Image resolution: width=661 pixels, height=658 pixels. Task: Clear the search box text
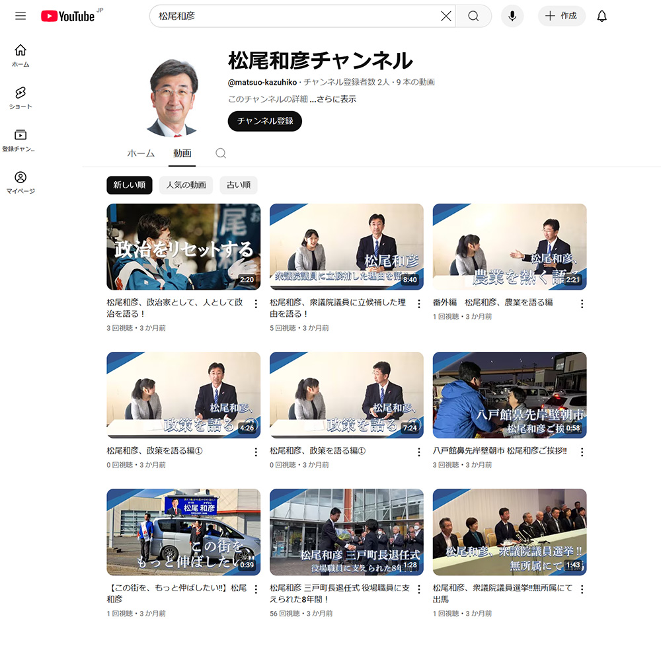446,16
